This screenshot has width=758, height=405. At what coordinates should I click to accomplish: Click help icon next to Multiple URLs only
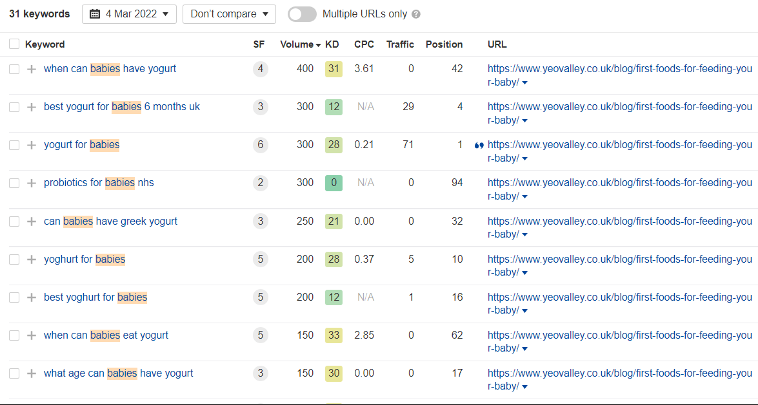(415, 14)
